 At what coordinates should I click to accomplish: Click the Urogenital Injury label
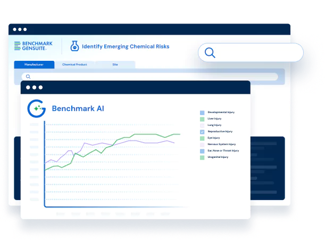click(x=218, y=157)
